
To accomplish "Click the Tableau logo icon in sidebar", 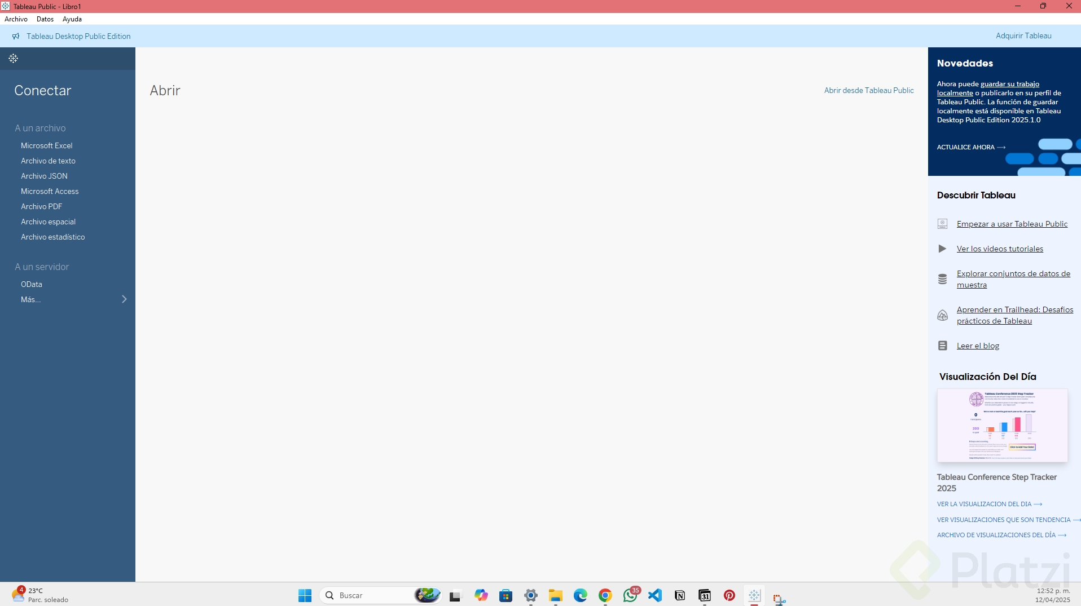I will click(13, 59).
